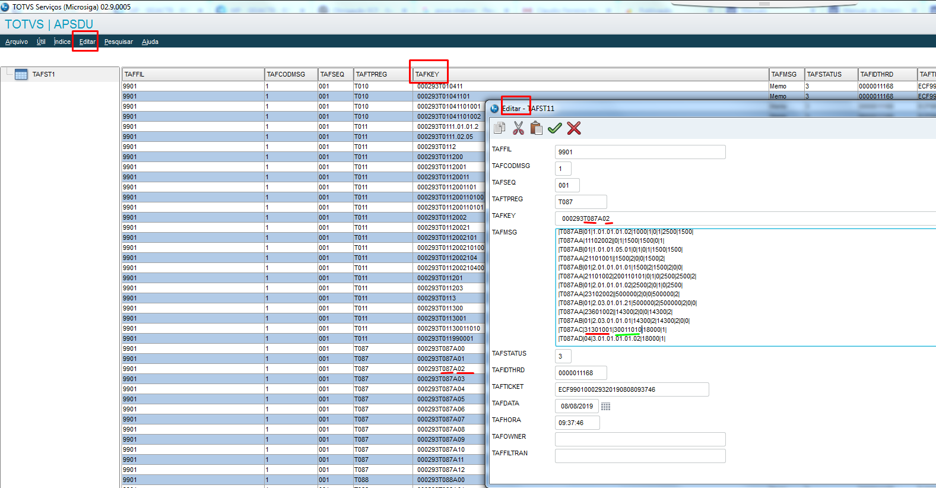Open the Índice menu
Viewport: 936px width, 488px height.
(62, 42)
